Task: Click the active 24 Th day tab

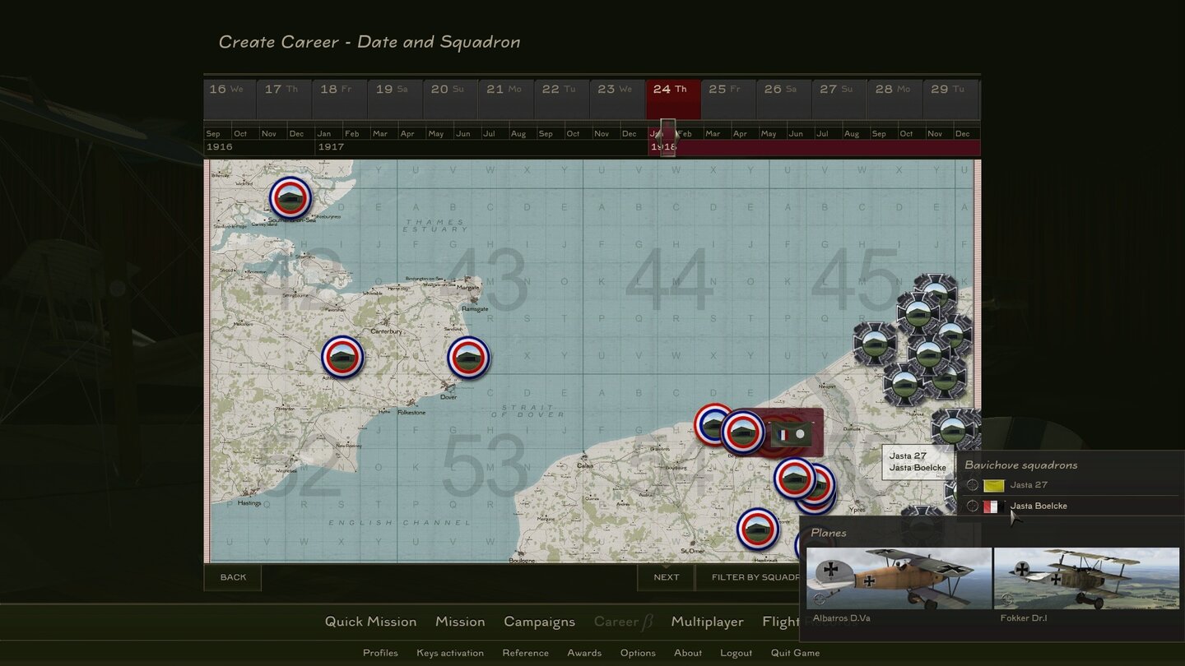Action: click(x=673, y=99)
